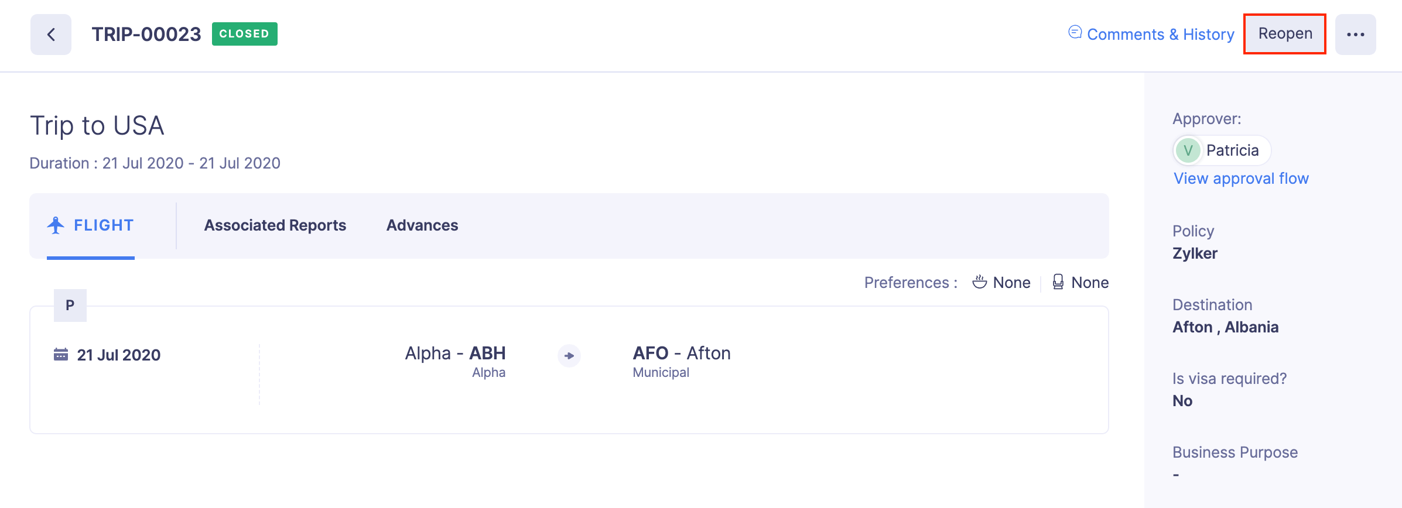Click the seat preference icon
The width and height of the screenshot is (1402, 508).
pos(1058,282)
